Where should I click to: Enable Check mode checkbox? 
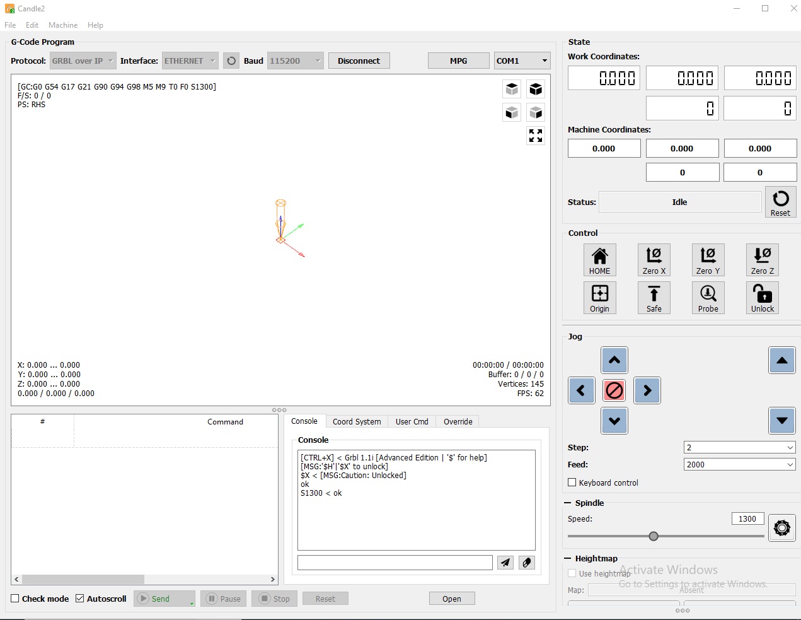coord(16,599)
